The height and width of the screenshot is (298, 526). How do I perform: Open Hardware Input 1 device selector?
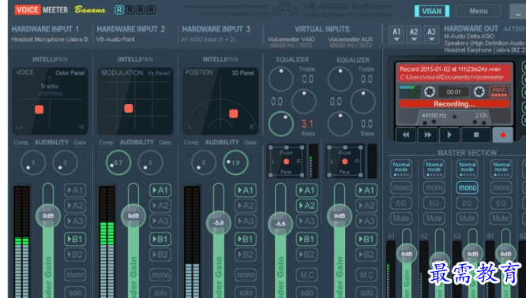point(50,39)
